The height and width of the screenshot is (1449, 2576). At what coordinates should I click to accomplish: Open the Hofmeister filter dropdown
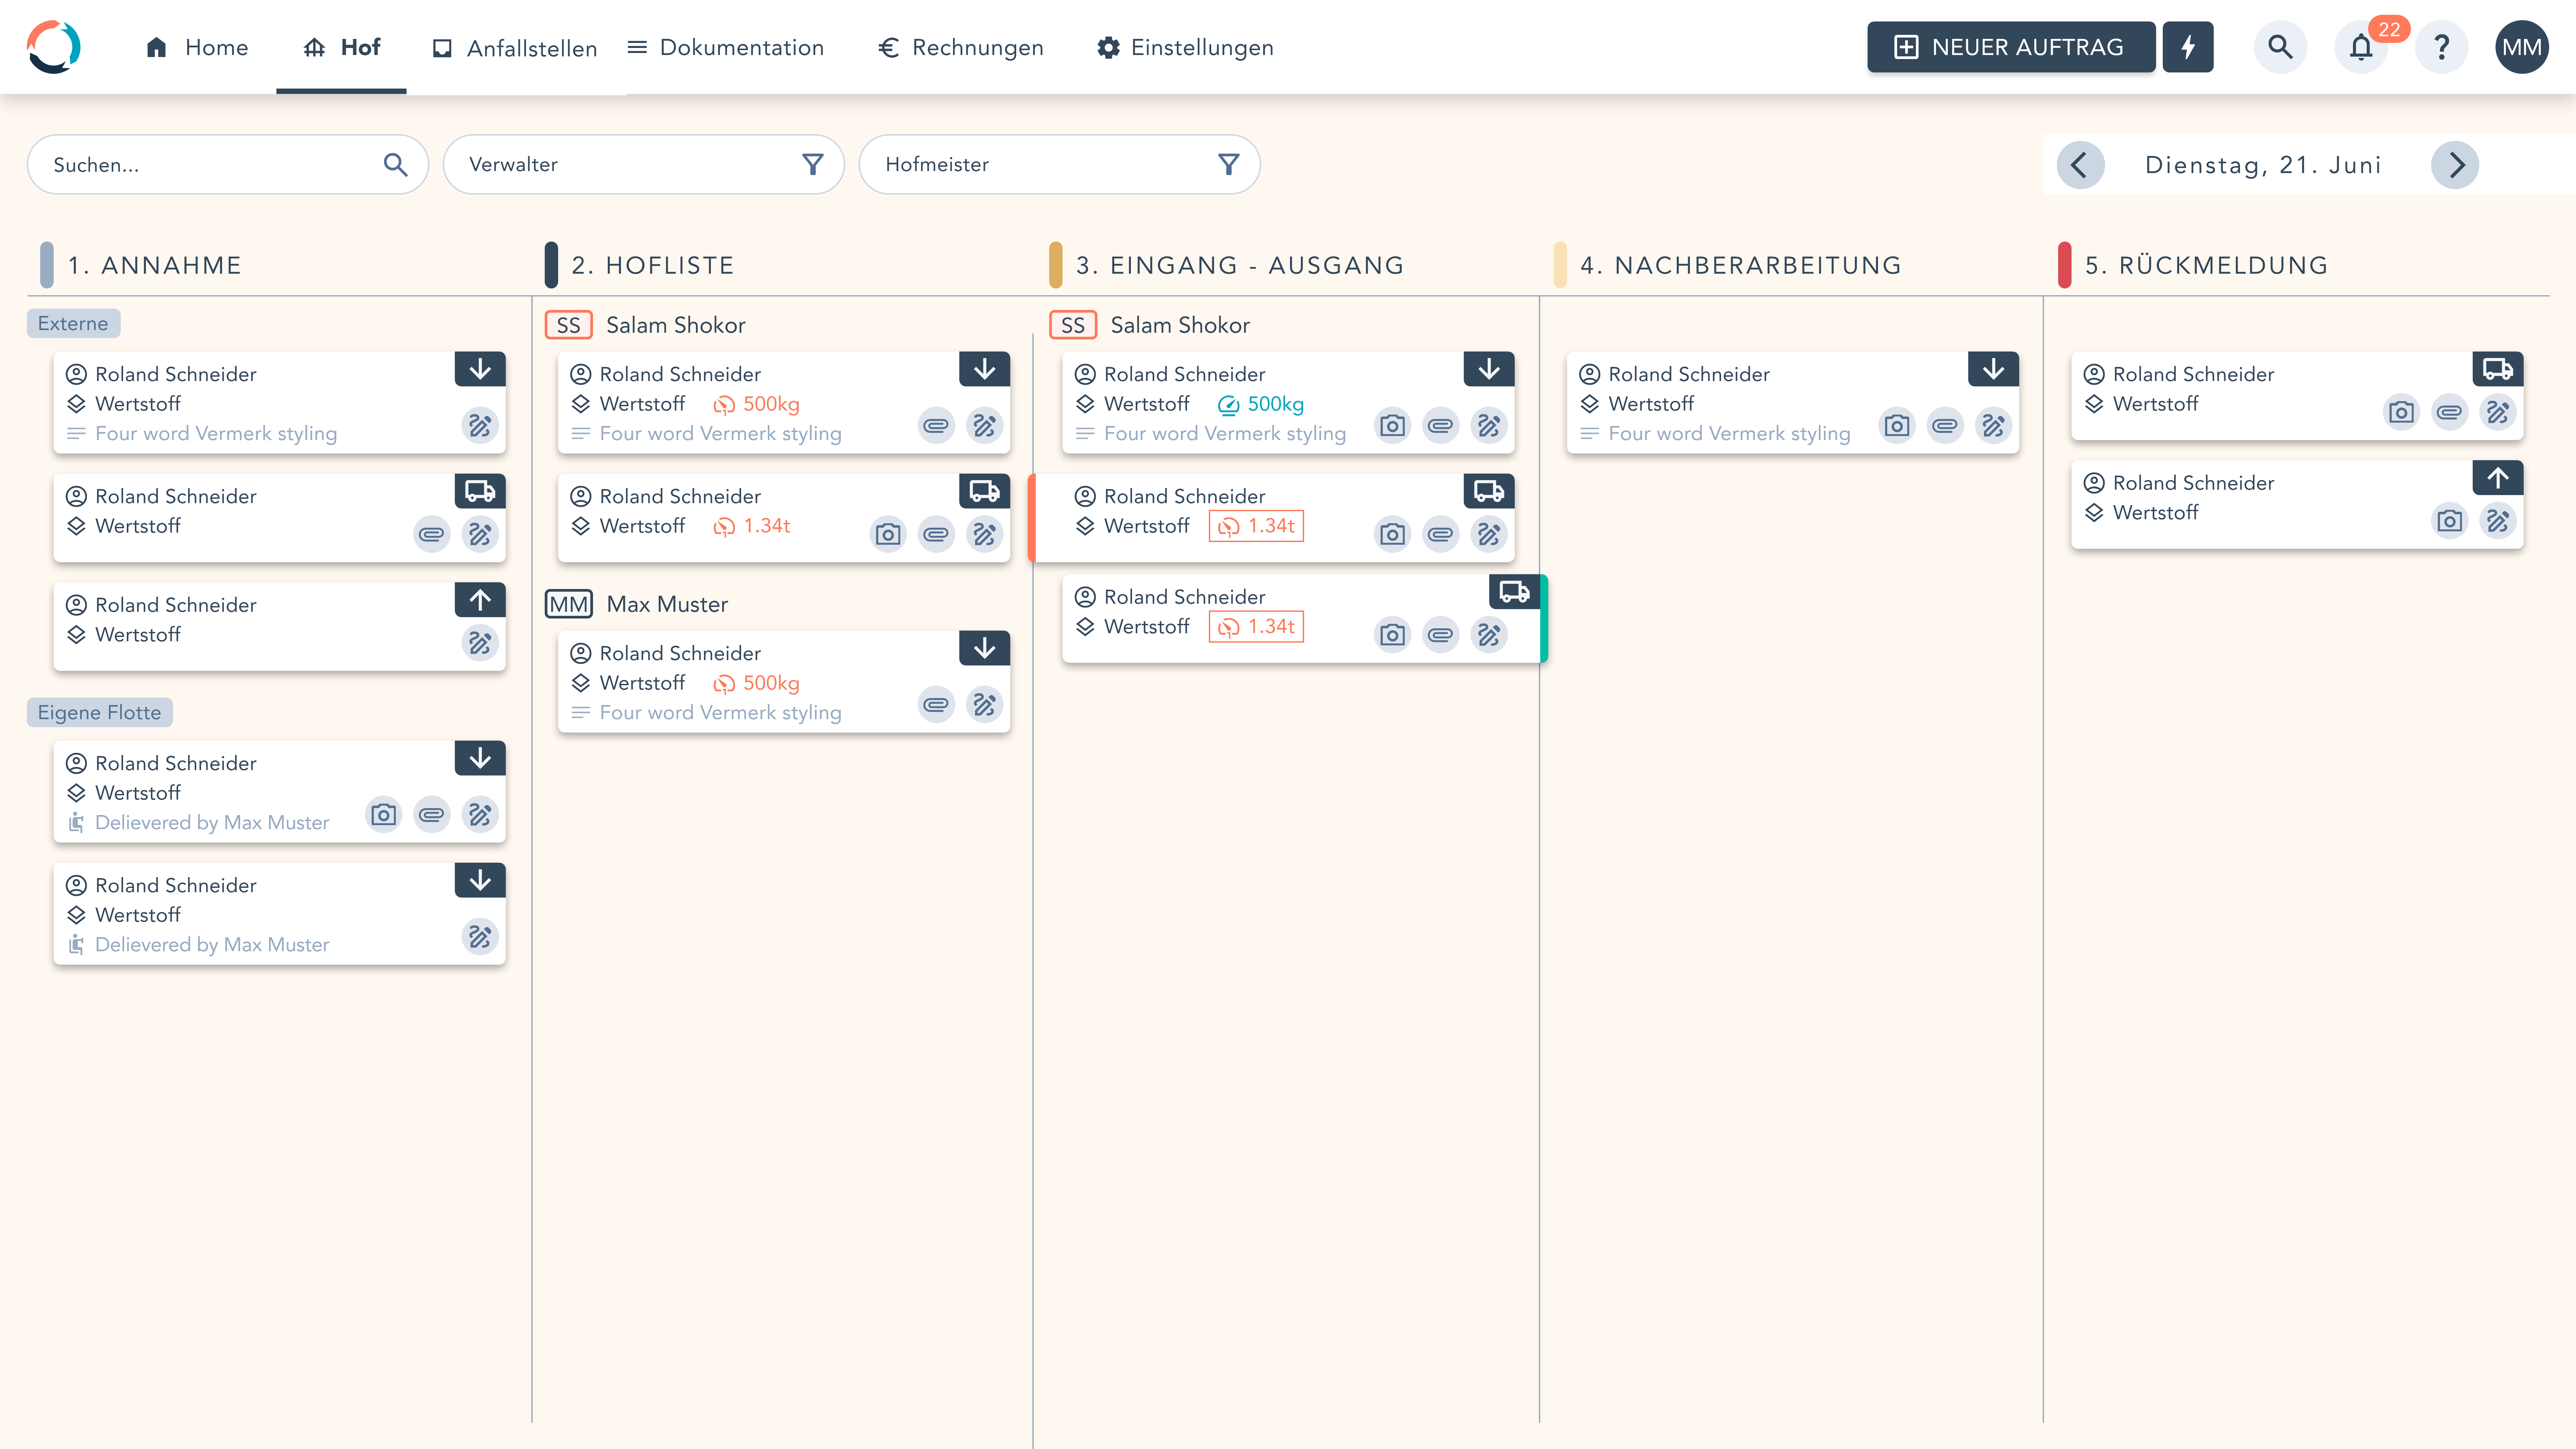click(1059, 164)
